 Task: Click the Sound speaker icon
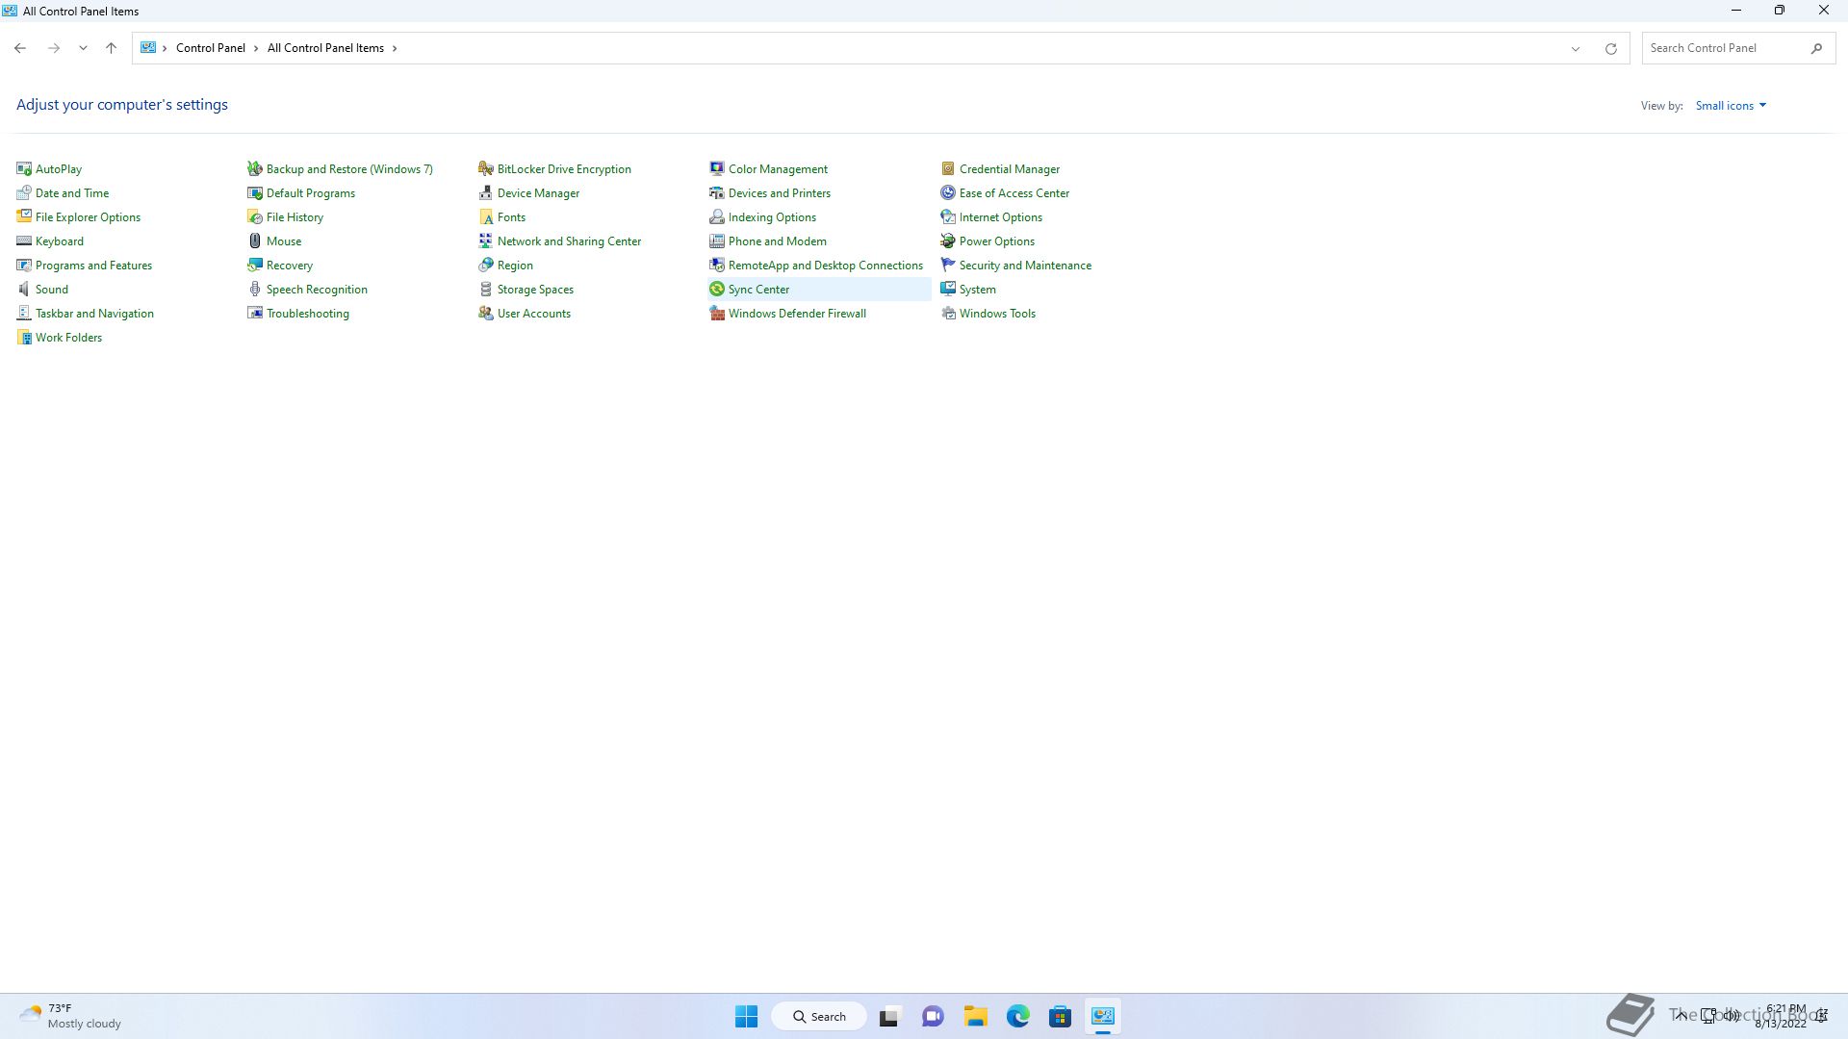click(x=24, y=289)
